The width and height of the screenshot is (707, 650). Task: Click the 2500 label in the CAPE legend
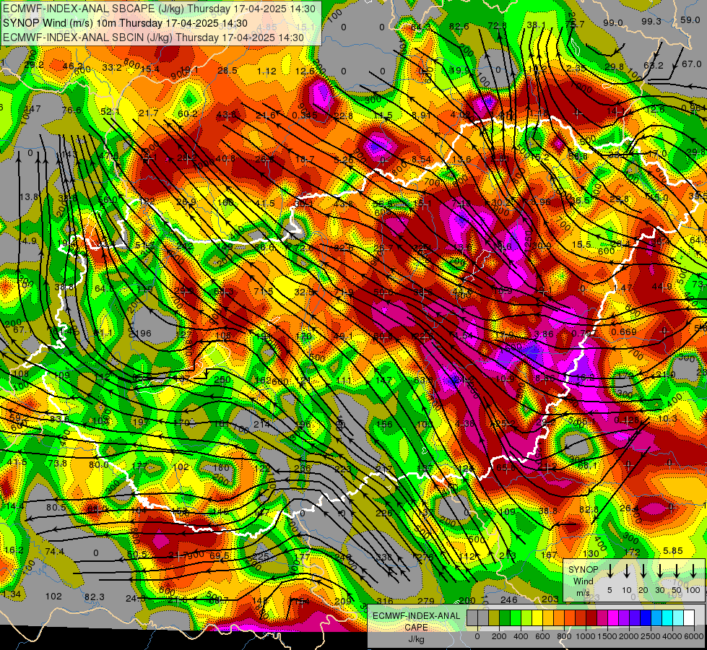coord(651,636)
